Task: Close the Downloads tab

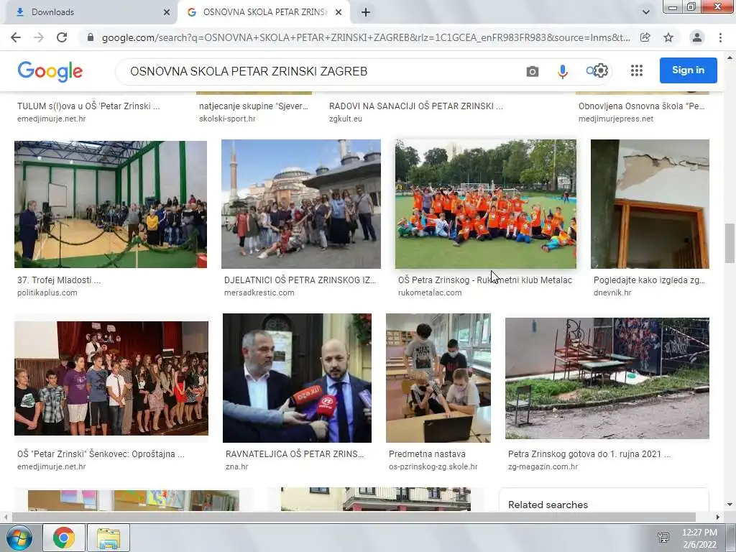Action: click(167, 12)
